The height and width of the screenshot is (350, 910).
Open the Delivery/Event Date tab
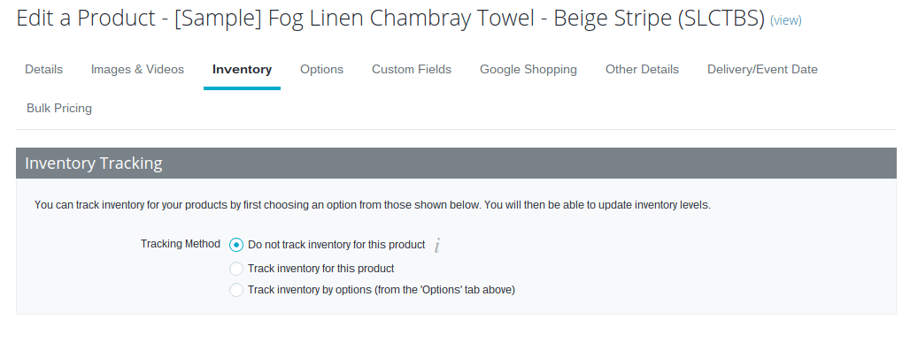pyautogui.click(x=762, y=70)
